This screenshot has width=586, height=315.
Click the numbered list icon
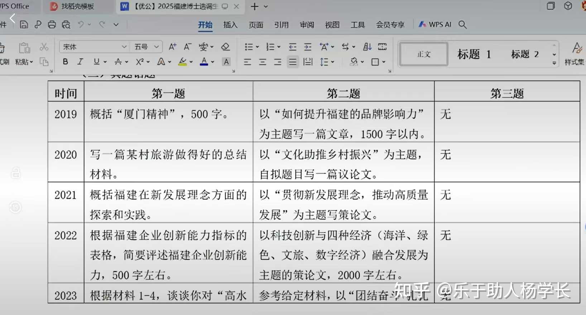pos(270,47)
